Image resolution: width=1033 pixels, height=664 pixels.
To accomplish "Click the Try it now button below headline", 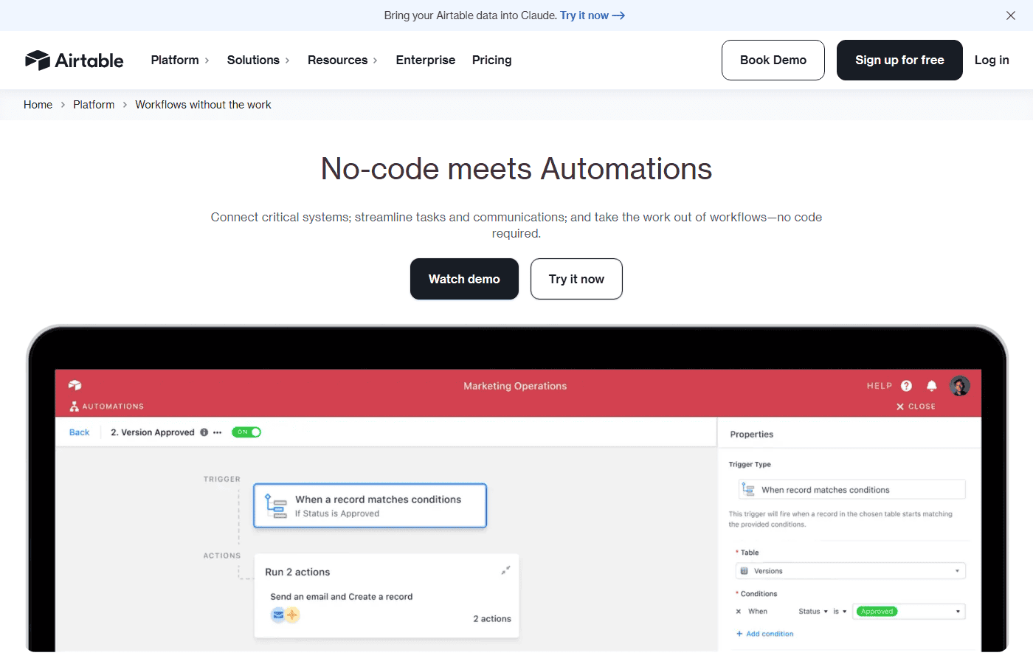I will point(576,279).
